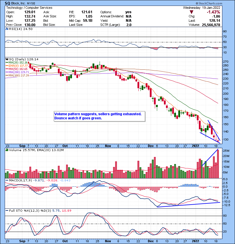Click the -12.5 MACD axis label
235x244 pixels.
[226, 205]
